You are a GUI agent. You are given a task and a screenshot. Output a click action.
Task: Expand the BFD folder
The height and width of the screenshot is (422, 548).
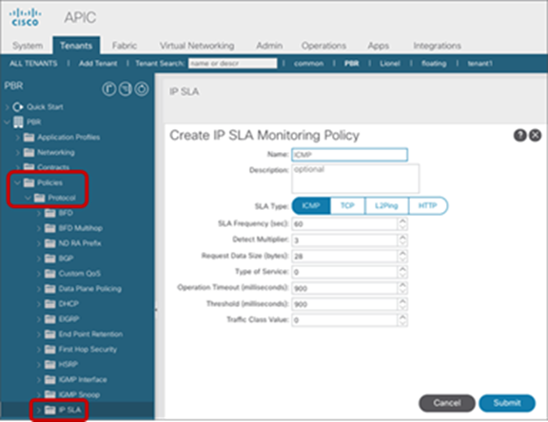tap(39, 213)
